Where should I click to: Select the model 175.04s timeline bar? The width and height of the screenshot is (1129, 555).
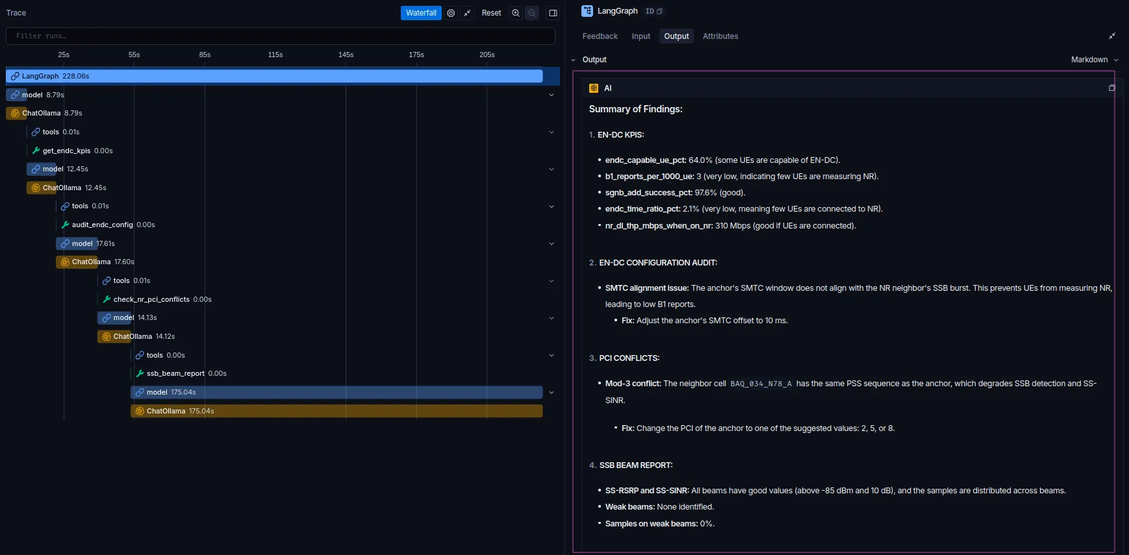(336, 392)
